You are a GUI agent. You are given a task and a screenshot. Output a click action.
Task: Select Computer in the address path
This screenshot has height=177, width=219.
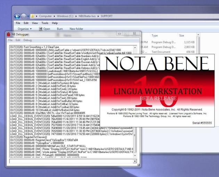[x=46, y=16]
